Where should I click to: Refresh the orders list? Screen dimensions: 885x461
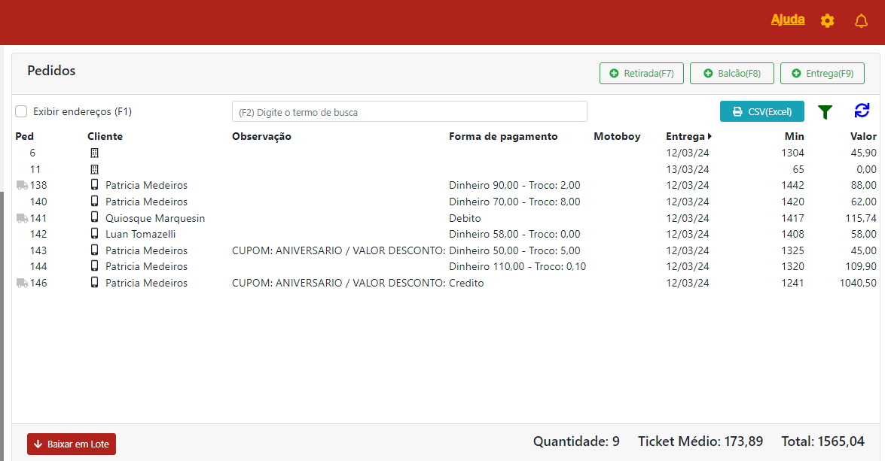coord(862,111)
